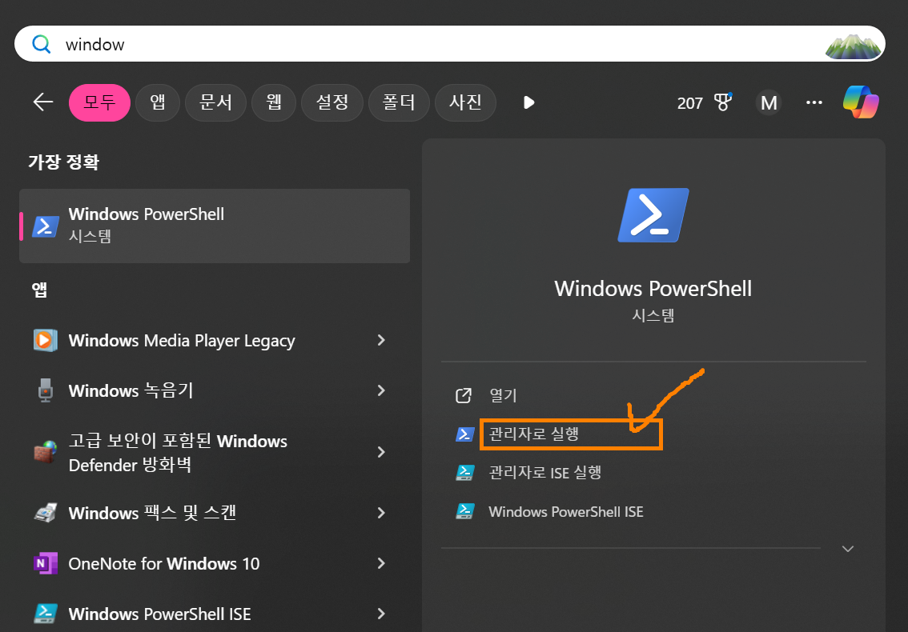Click the OneNote for Windows 10 label
This screenshot has width=908, height=632.
coord(164,564)
